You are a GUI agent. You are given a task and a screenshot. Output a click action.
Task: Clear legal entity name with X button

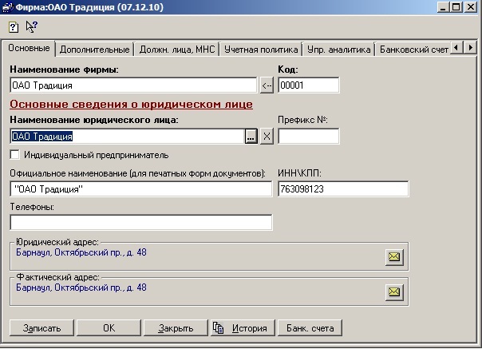(x=267, y=137)
